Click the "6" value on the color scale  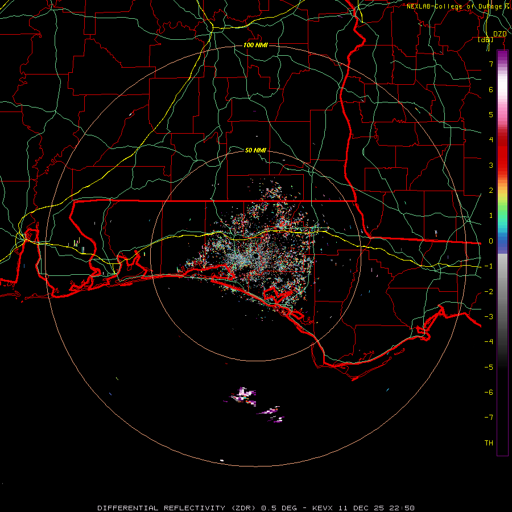tap(491, 89)
